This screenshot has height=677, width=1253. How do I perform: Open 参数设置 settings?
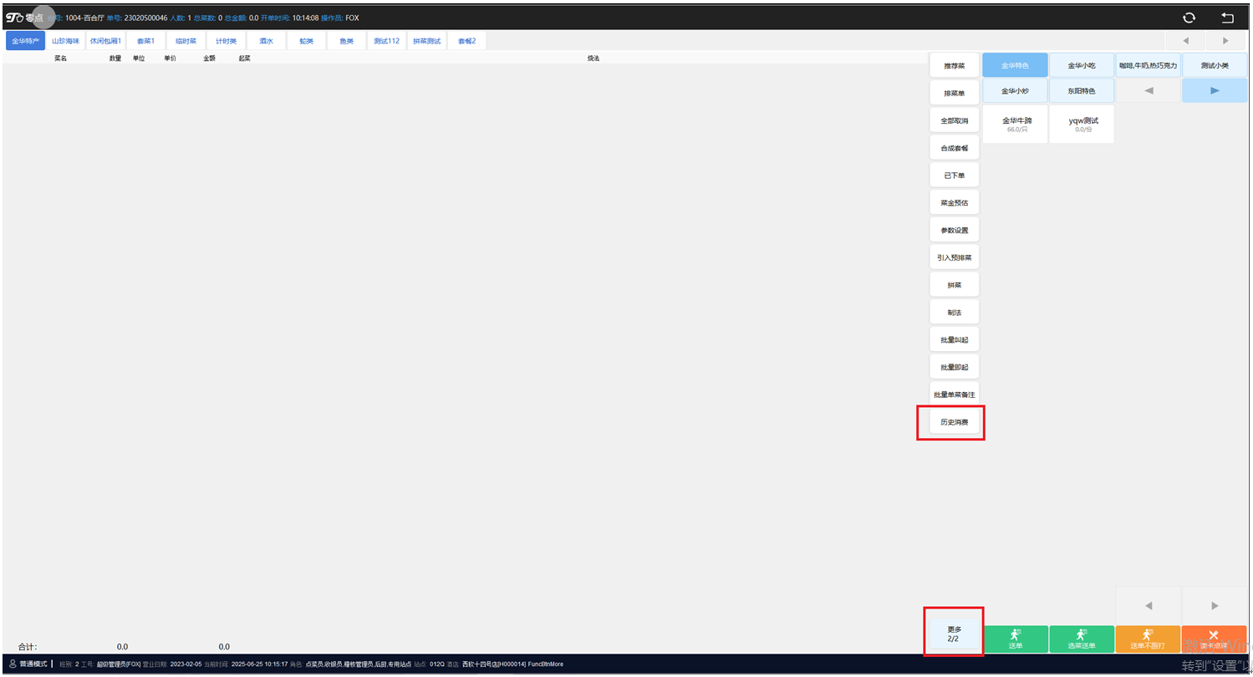954,230
